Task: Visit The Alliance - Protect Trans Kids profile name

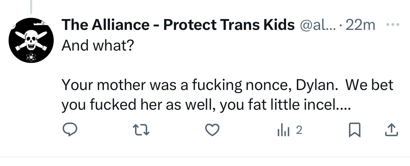Action: [x=178, y=25]
